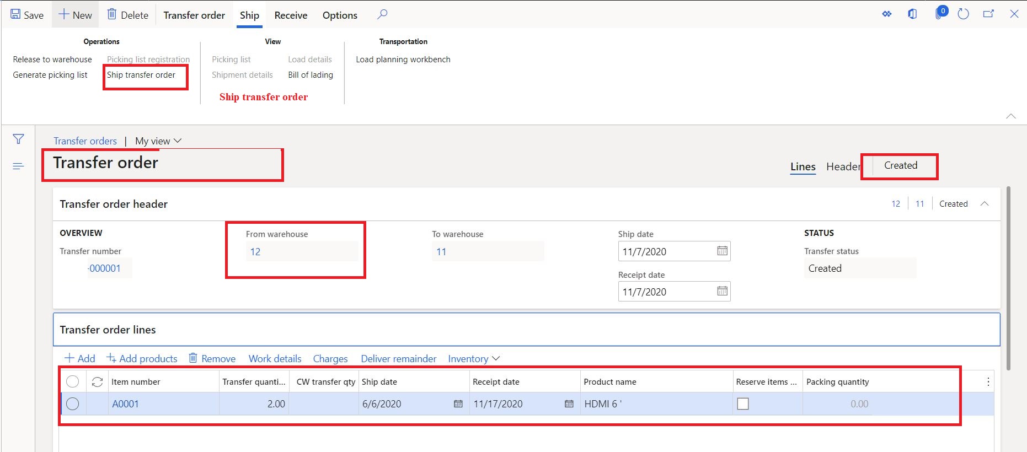
Task: Open grid column options three dots
Action: pyautogui.click(x=988, y=381)
